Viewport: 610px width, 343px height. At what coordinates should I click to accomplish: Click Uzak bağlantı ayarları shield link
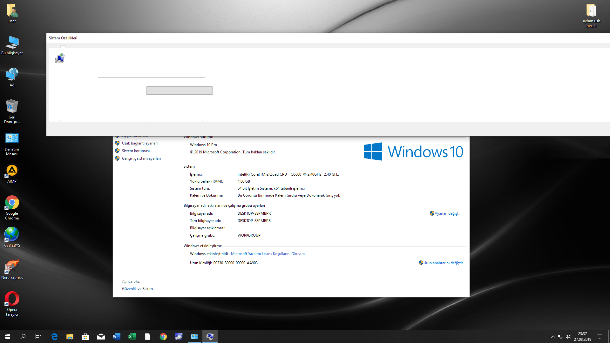(x=139, y=143)
